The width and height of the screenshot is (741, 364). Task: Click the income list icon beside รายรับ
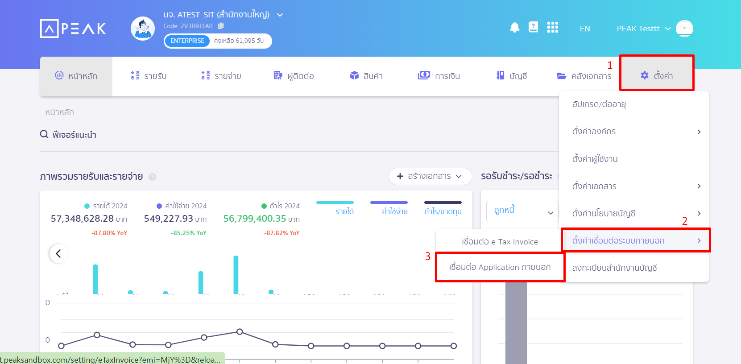coord(135,75)
